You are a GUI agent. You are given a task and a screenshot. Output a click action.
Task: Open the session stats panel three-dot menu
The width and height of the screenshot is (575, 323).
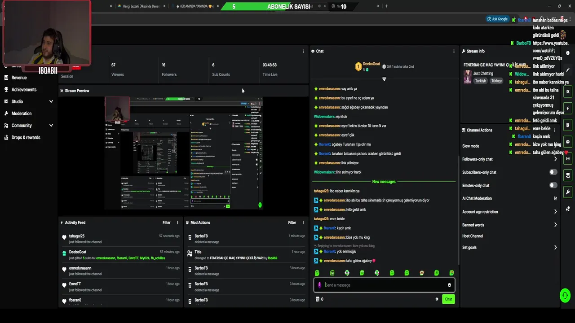[x=303, y=51]
